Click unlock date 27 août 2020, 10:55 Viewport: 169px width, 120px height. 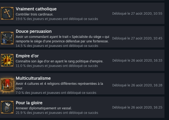tap(137, 14)
